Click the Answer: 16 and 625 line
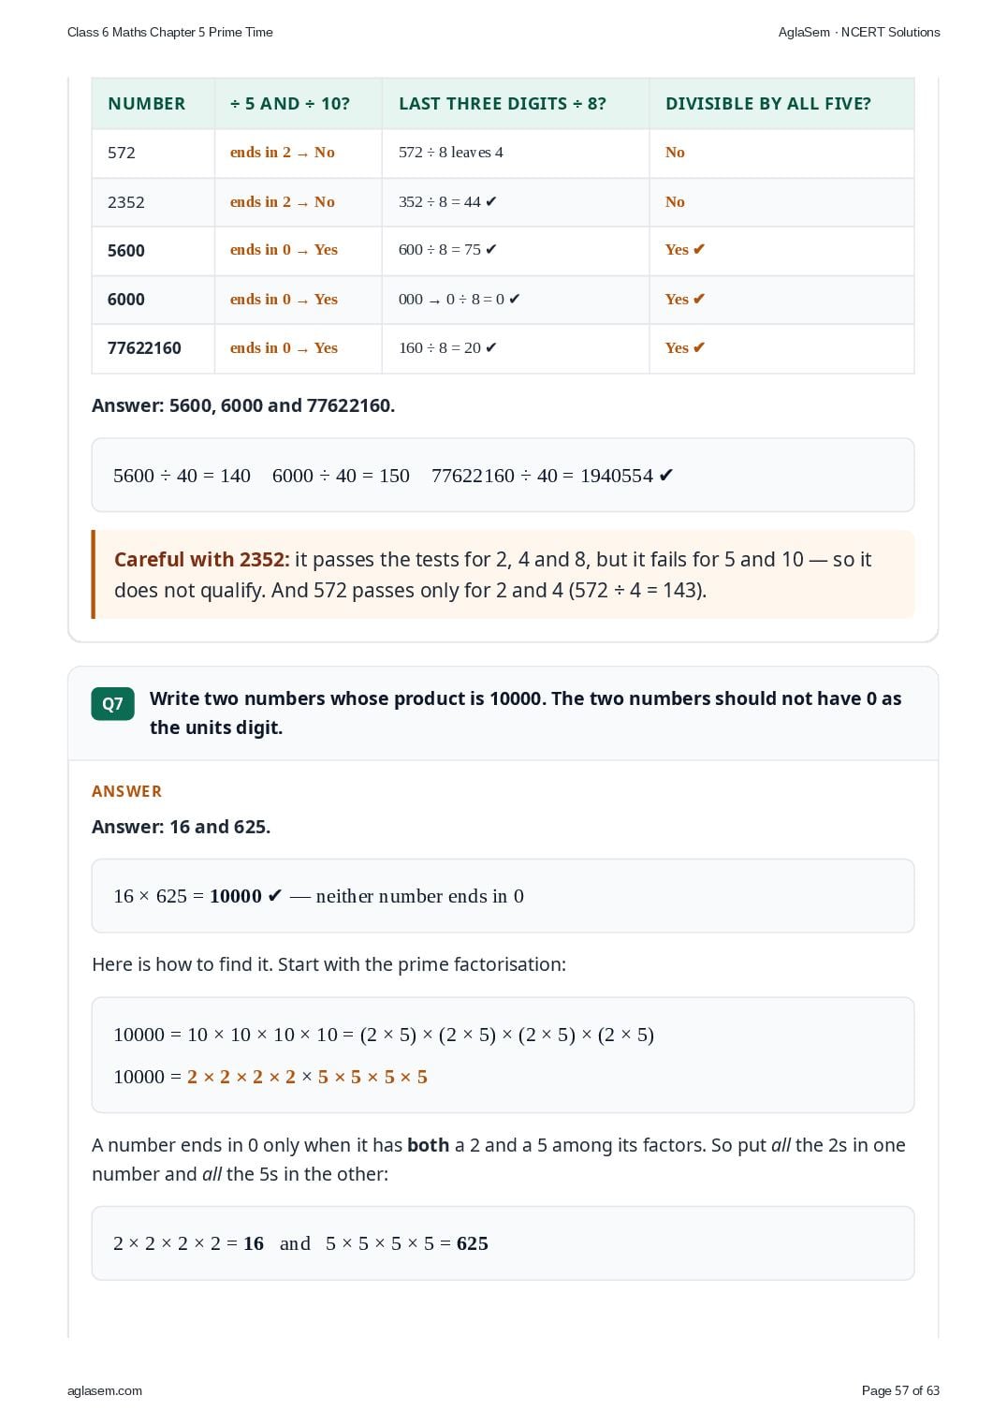The height and width of the screenshot is (1425, 1007). pos(182,827)
